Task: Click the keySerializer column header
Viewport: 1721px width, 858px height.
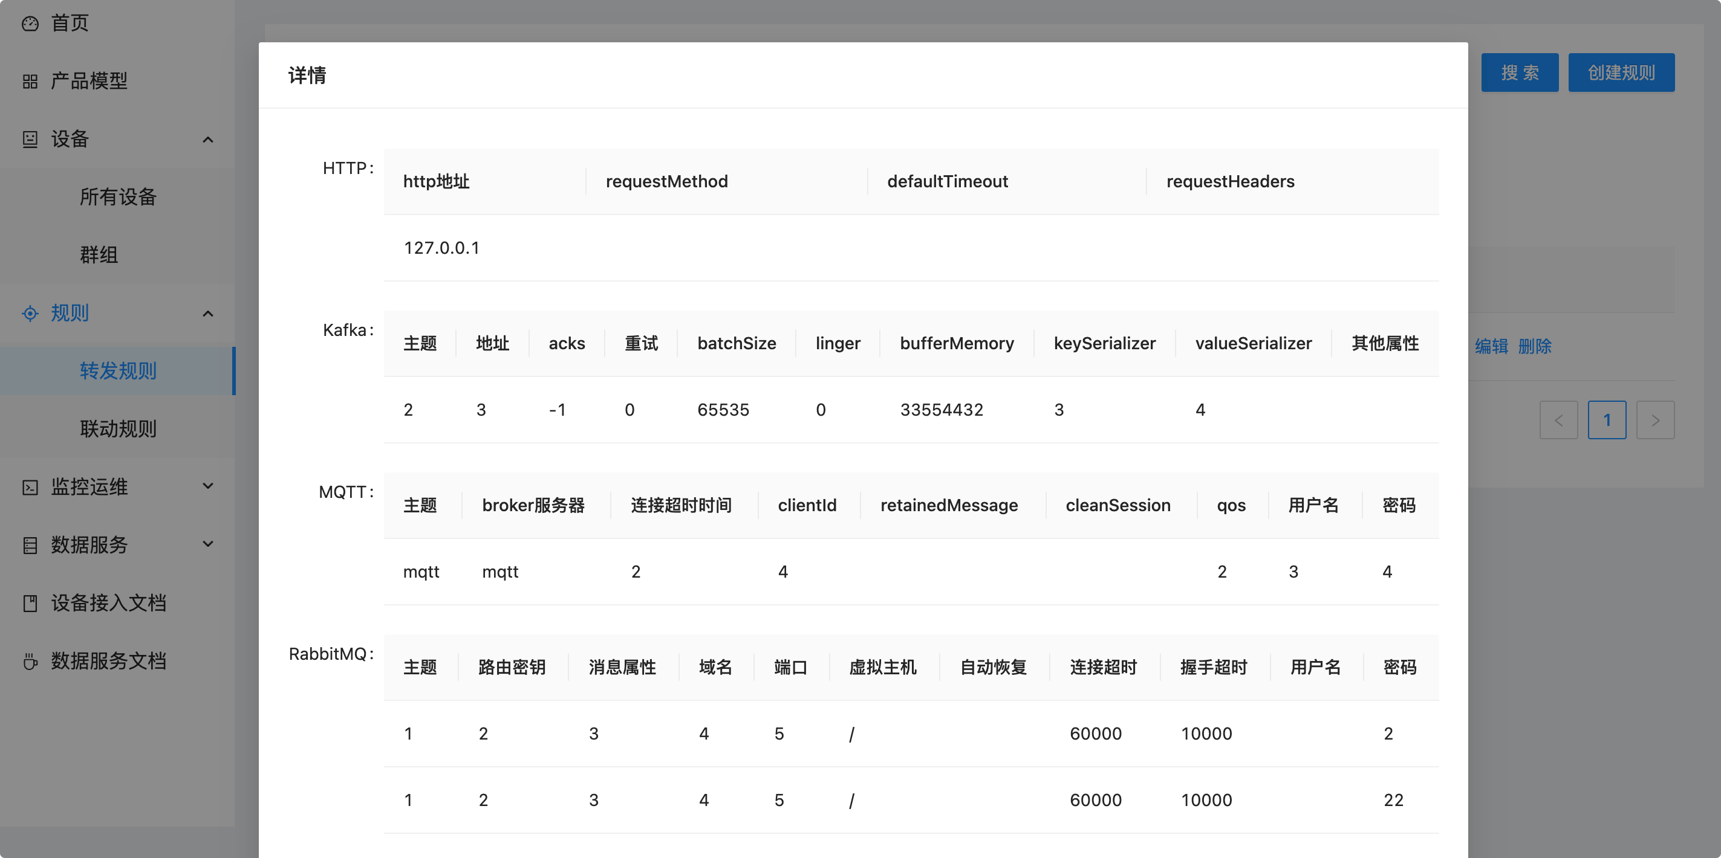Action: [x=1104, y=343]
